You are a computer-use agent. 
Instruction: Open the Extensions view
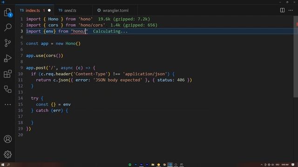7,74
